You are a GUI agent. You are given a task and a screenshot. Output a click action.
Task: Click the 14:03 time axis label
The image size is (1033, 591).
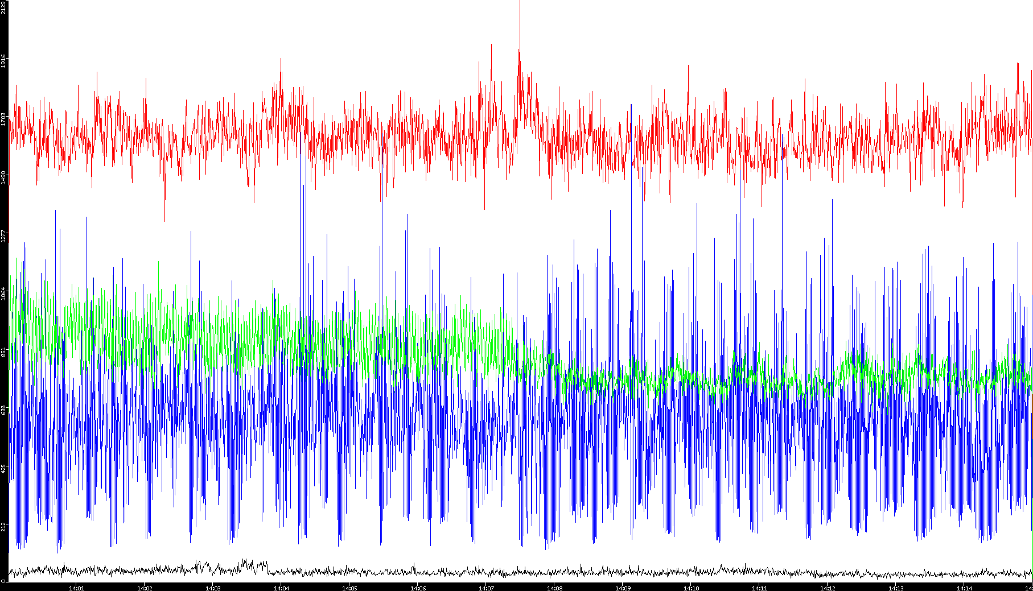click(213, 588)
